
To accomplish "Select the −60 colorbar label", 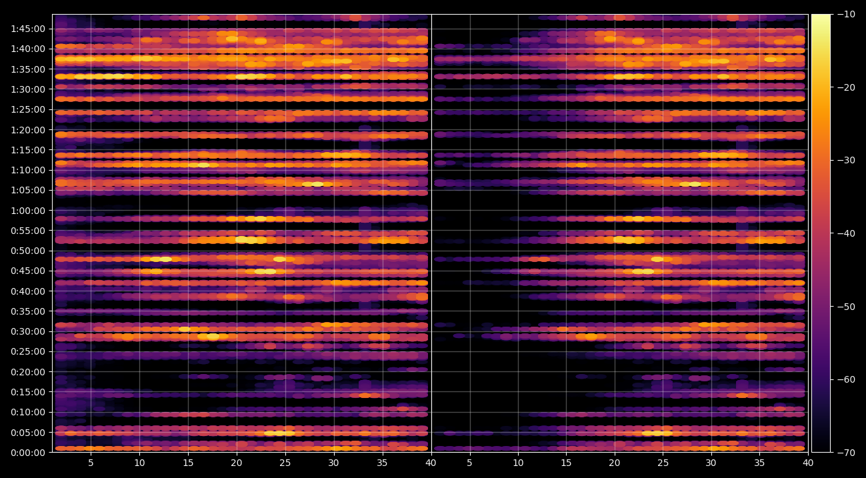I will point(846,379).
